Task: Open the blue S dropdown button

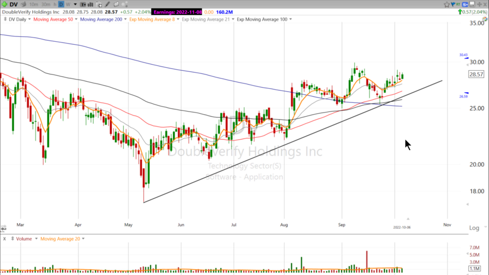Action: pyautogui.click(x=465, y=5)
